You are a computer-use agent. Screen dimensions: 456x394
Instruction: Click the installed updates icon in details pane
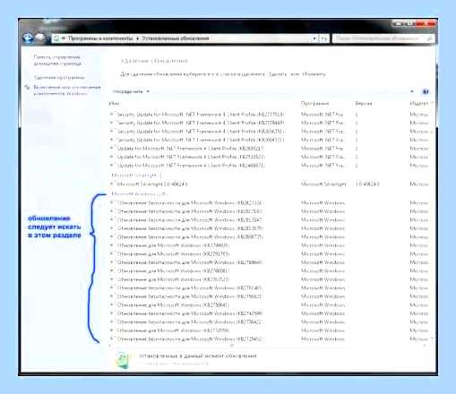tap(123, 360)
